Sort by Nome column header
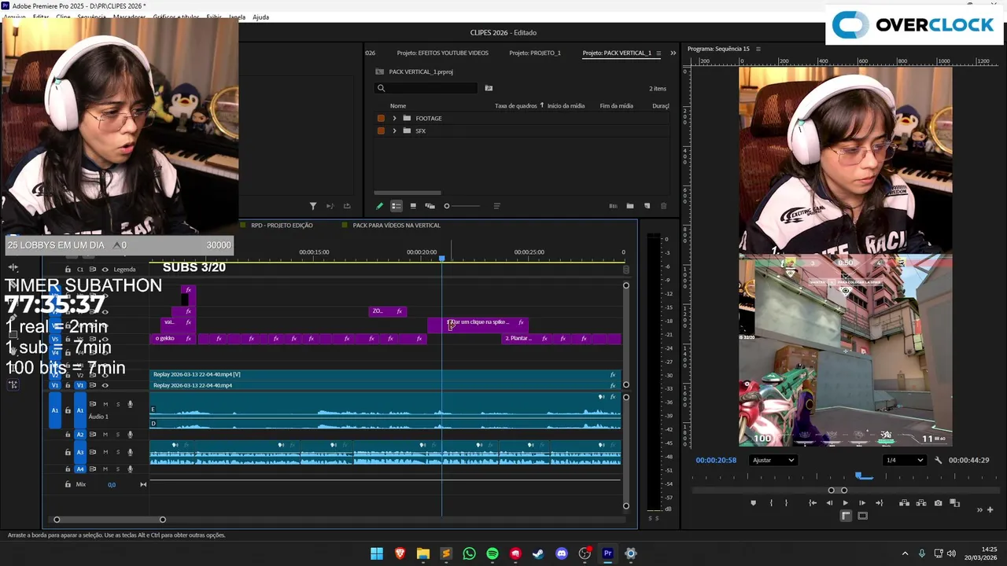 point(398,105)
